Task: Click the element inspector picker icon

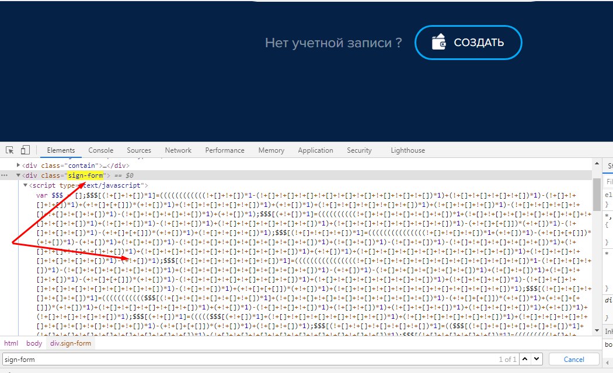Action: click(x=10, y=150)
